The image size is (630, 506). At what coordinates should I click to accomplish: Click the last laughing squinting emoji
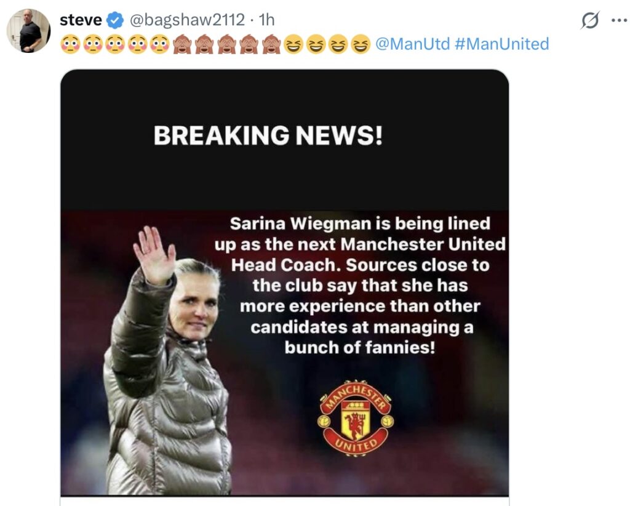[x=361, y=44]
